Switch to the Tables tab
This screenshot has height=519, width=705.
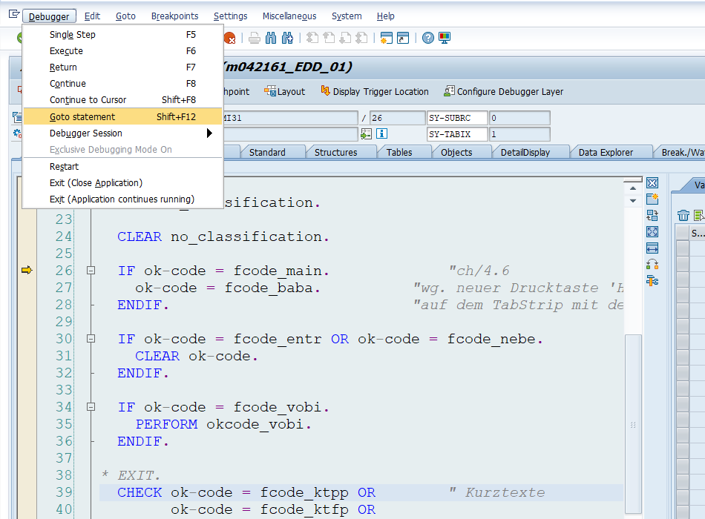tap(402, 151)
